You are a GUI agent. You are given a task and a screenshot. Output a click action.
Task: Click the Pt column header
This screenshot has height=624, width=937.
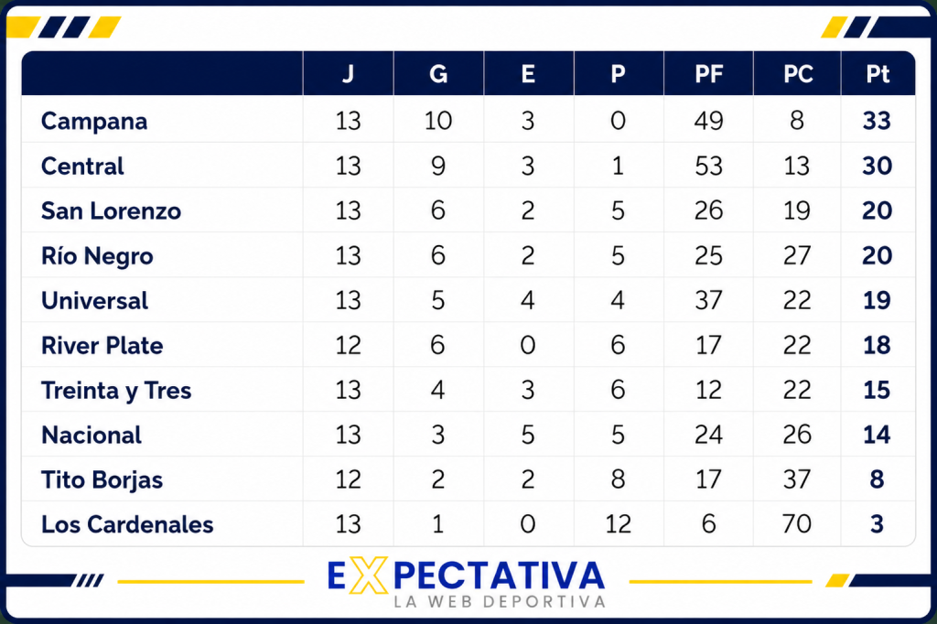878,73
